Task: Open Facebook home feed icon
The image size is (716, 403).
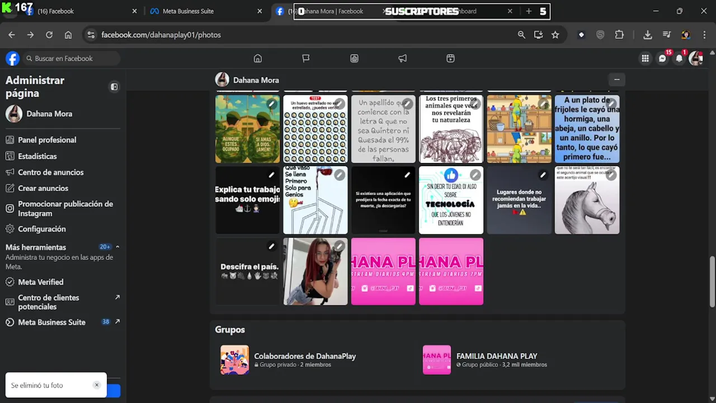Action: pos(257,58)
